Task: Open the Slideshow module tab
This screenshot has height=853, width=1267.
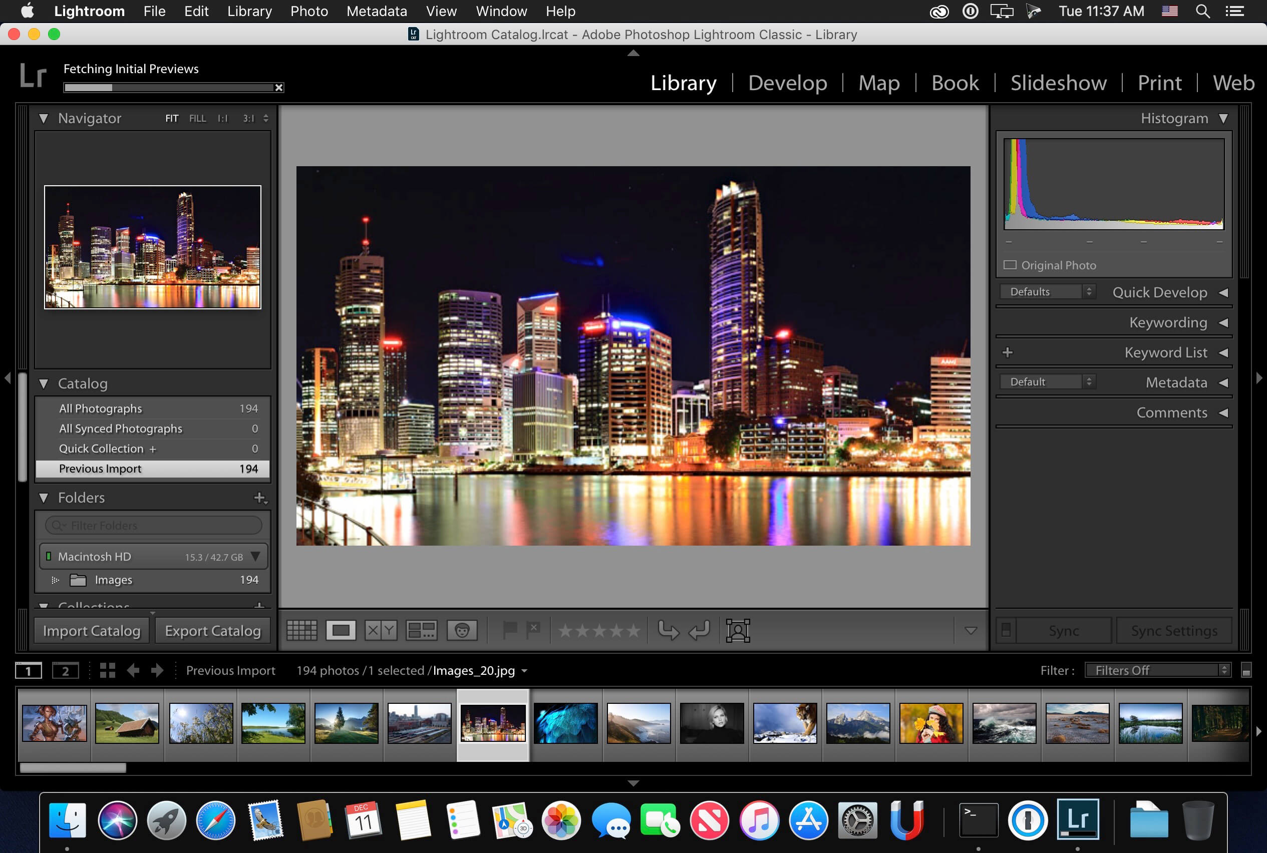Action: click(x=1059, y=83)
